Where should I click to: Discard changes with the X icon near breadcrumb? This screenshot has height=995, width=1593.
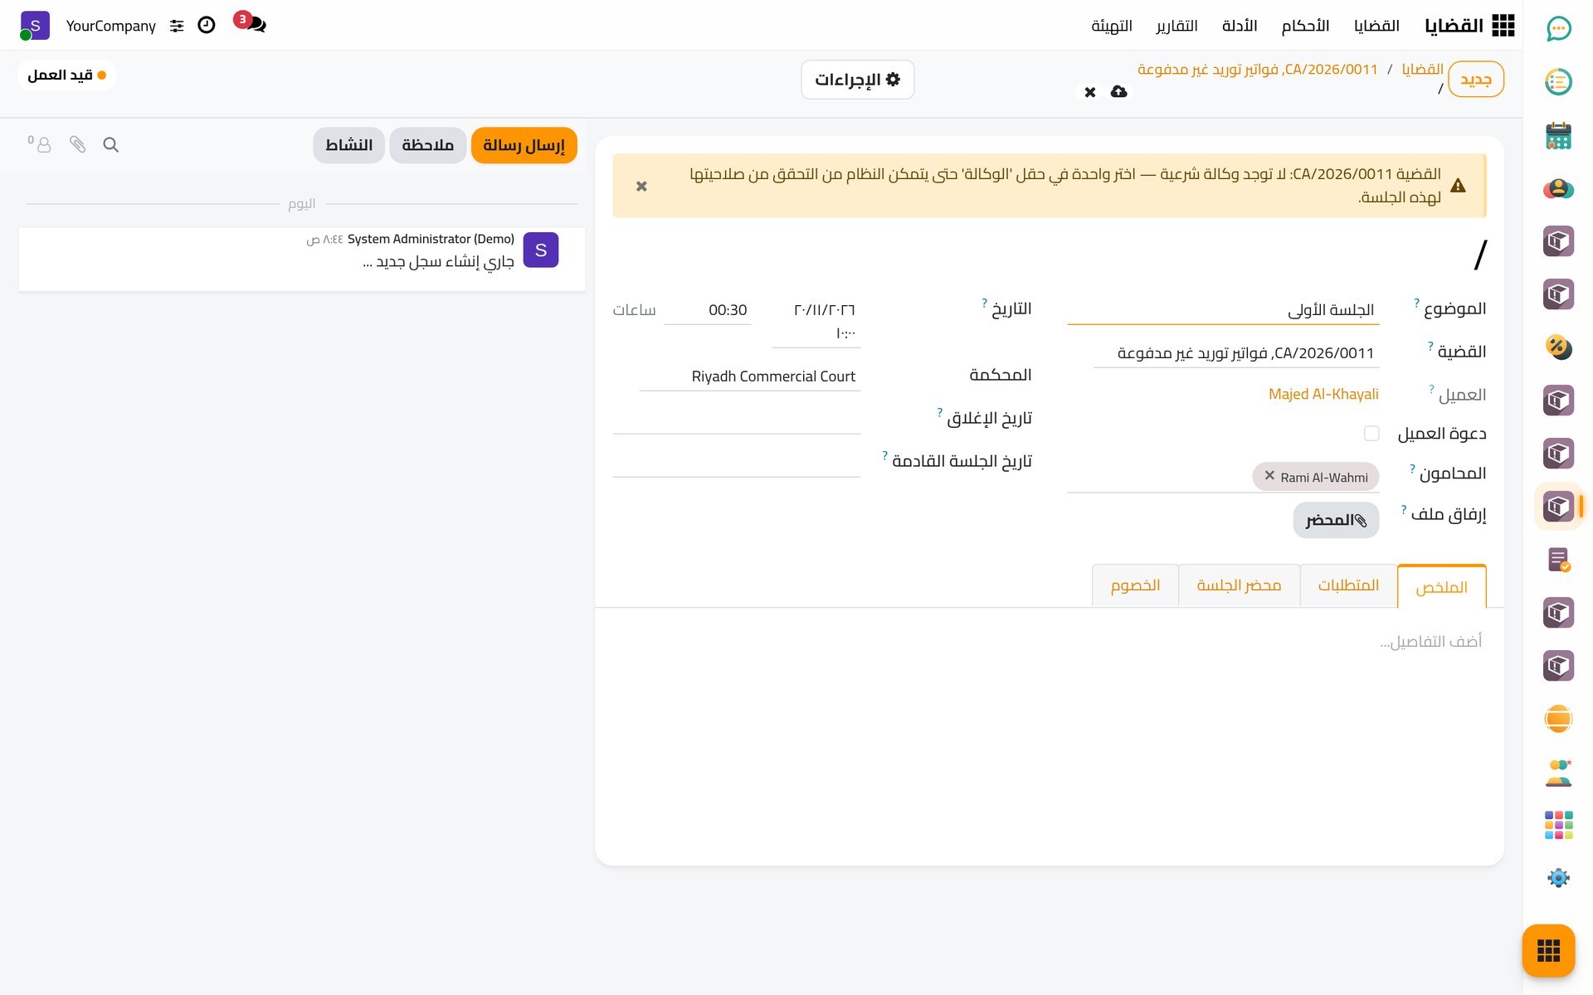click(1090, 92)
